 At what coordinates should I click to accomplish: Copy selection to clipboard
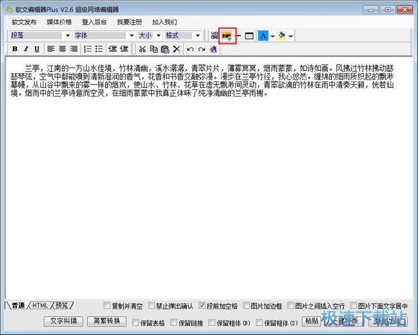[x=154, y=49]
